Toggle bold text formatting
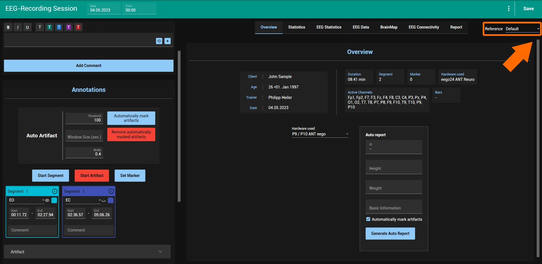Viewport: 542px width, 264px height. pos(8,27)
